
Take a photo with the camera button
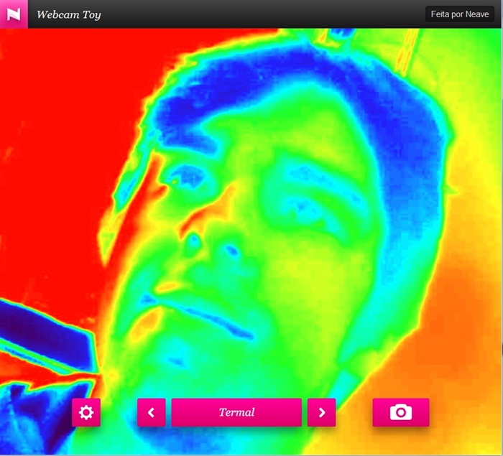pos(401,412)
